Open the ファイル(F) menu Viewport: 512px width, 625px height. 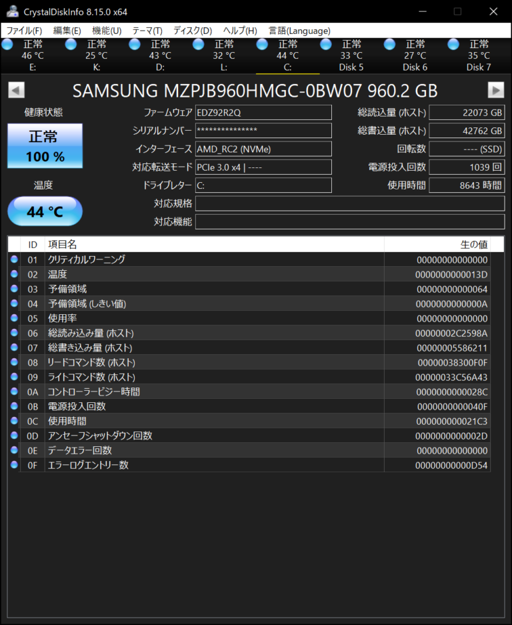point(24,31)
